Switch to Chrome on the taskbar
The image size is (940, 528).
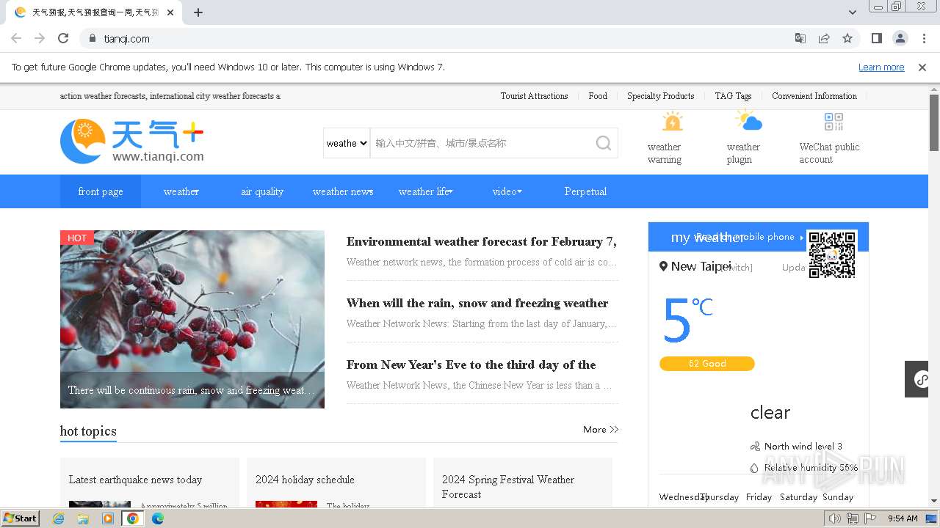pyautogui.click(x=133, y=518)
